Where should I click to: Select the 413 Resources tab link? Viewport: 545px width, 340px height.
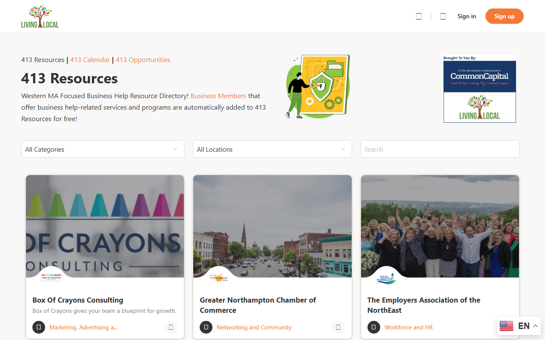click(43, 60)
